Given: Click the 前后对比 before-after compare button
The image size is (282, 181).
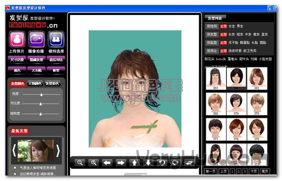Looking at the screenshot, I should 56,59.
